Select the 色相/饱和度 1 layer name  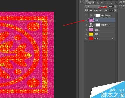coord(106,15)
